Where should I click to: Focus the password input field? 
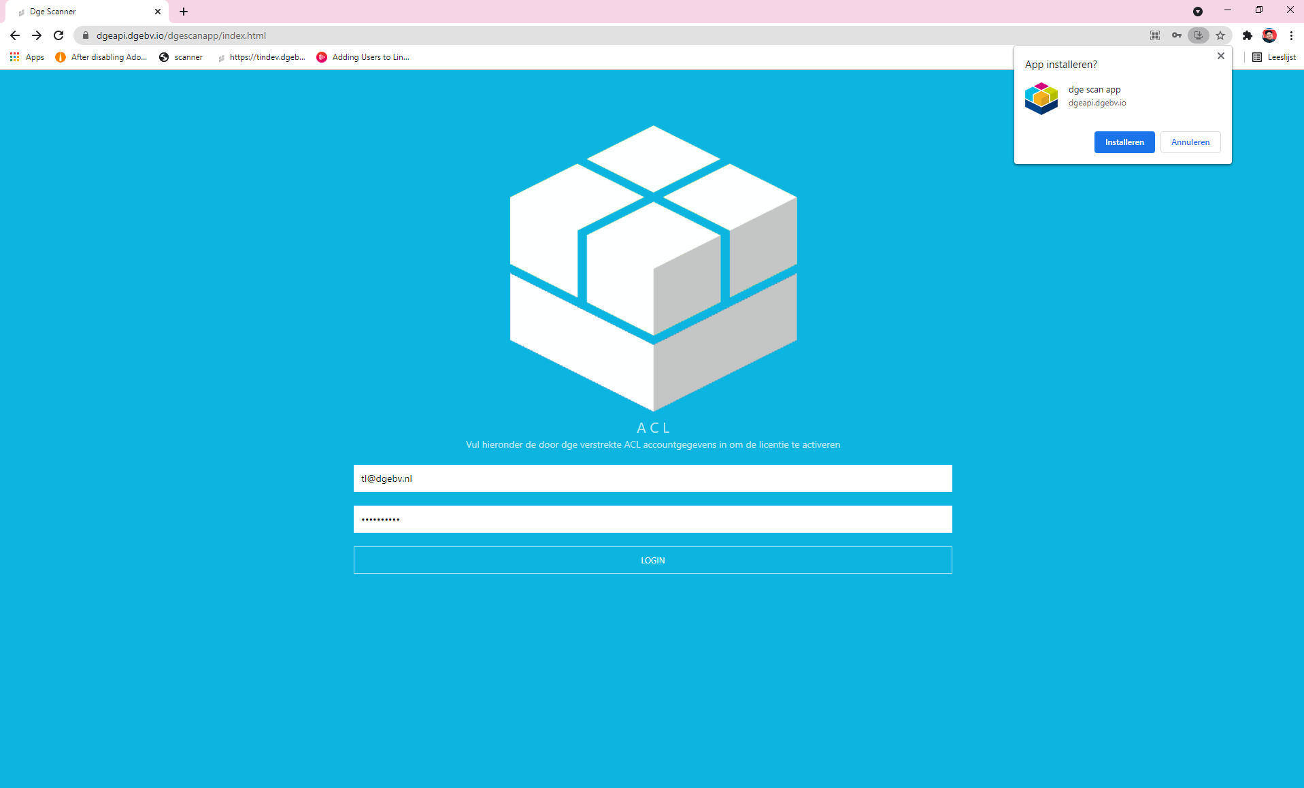pos(652,519)
